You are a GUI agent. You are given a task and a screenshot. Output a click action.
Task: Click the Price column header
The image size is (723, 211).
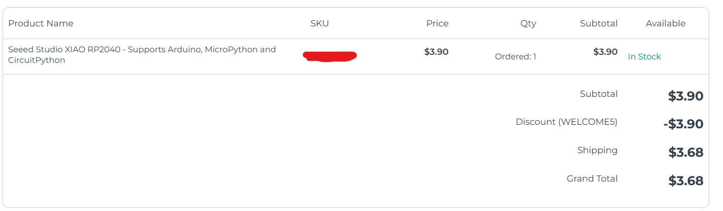(437, 23)
